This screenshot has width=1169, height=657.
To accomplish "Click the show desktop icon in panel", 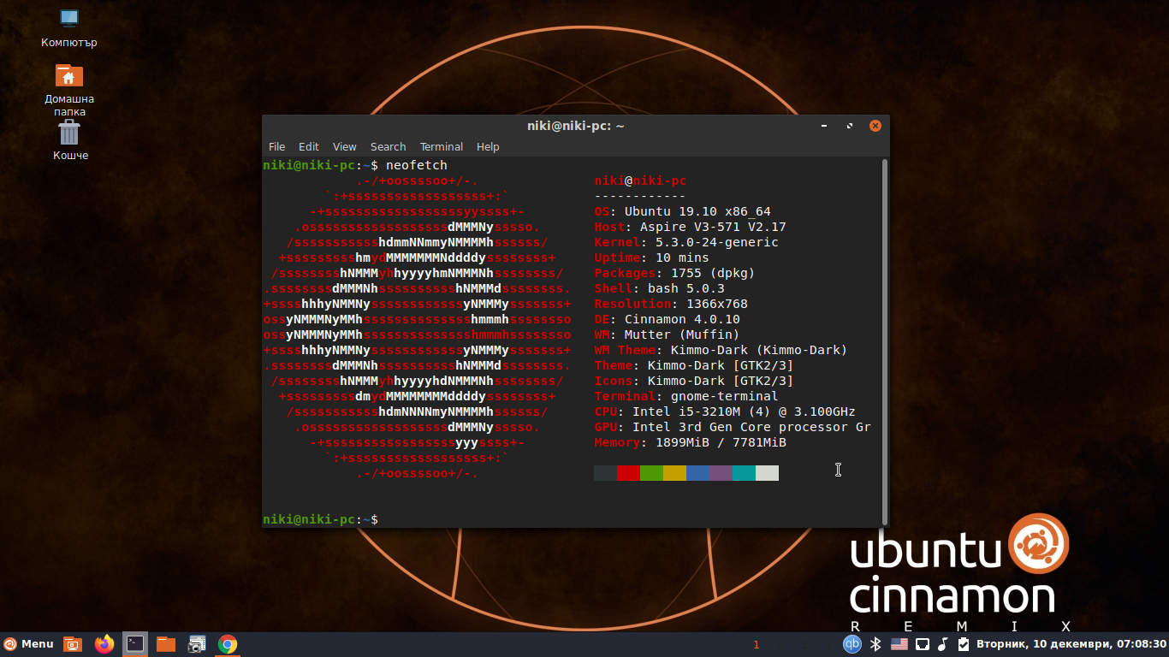I will pos(73,644).
